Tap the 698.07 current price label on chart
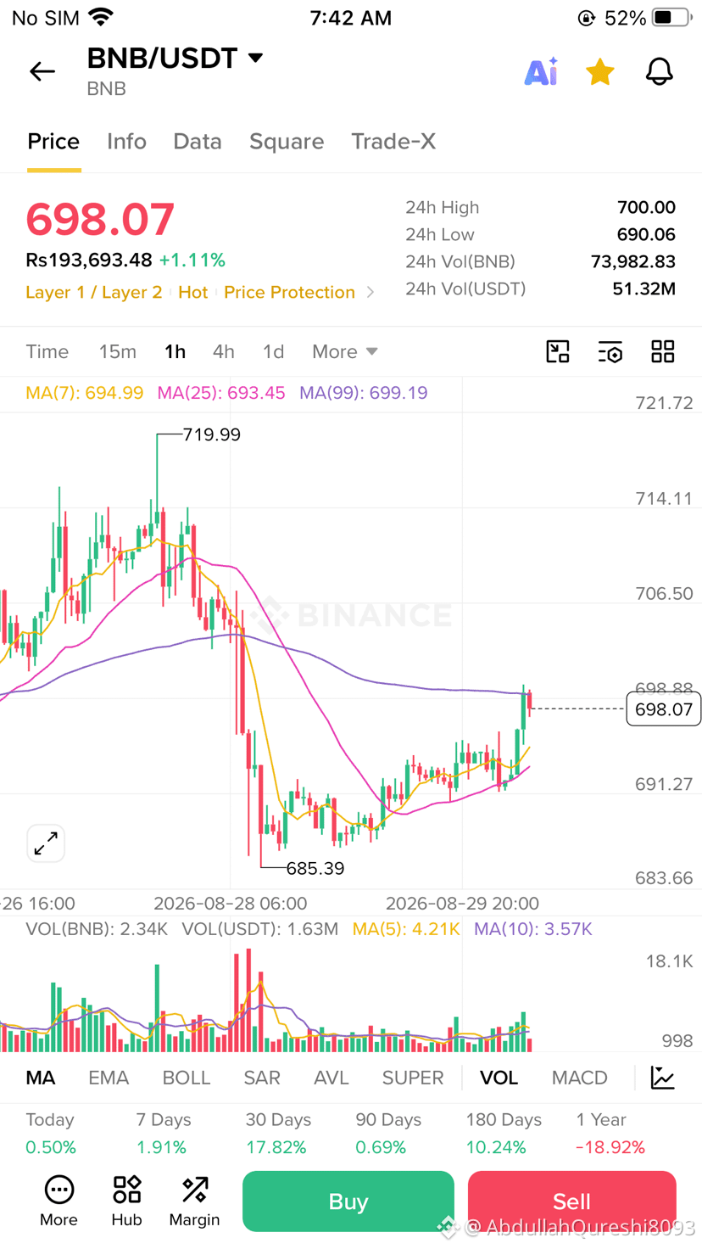 (x=664, y=709)
